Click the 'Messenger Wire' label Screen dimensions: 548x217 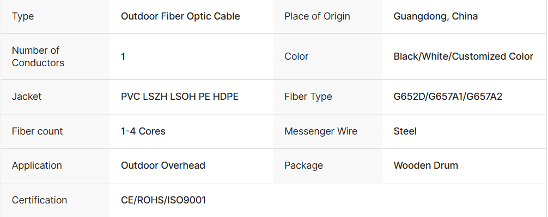(321, 131)
